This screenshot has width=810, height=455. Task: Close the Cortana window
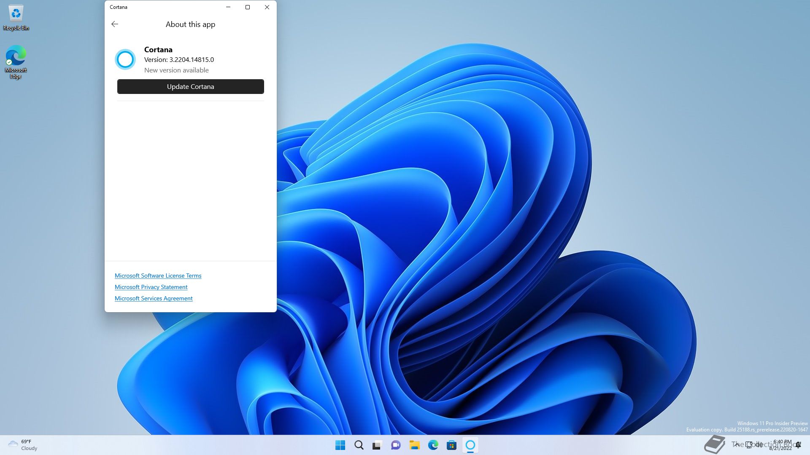267,7
